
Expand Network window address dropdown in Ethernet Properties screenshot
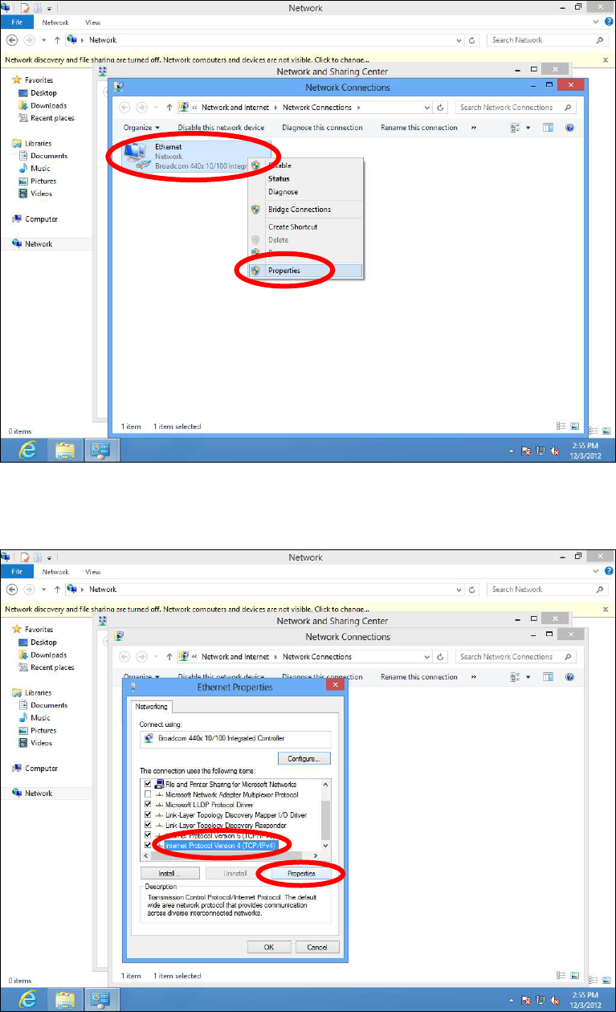coord(459,590)
